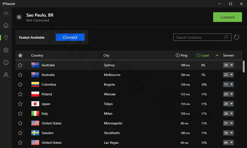Favorite the Bogota server
Image resolution: width=247 pixels, height=148 pixels.
[x=20, y=84]
